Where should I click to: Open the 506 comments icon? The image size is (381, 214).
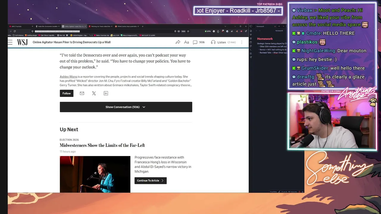[199, 42]
